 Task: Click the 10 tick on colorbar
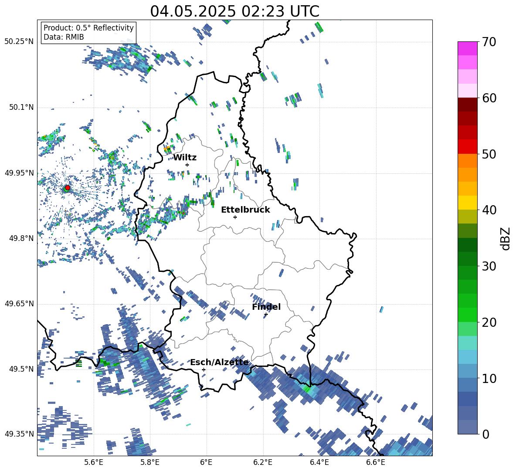click(x=489, y=378)
